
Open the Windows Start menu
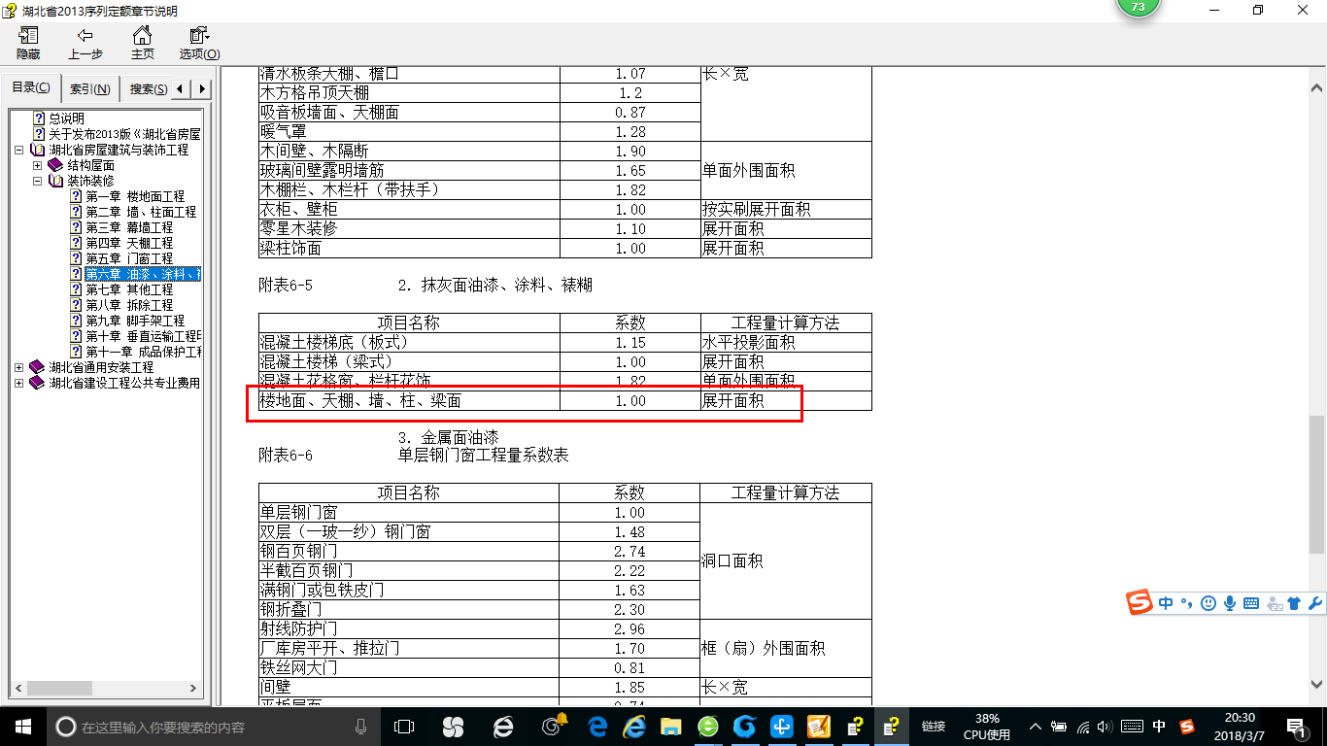[x=22, y=726]
